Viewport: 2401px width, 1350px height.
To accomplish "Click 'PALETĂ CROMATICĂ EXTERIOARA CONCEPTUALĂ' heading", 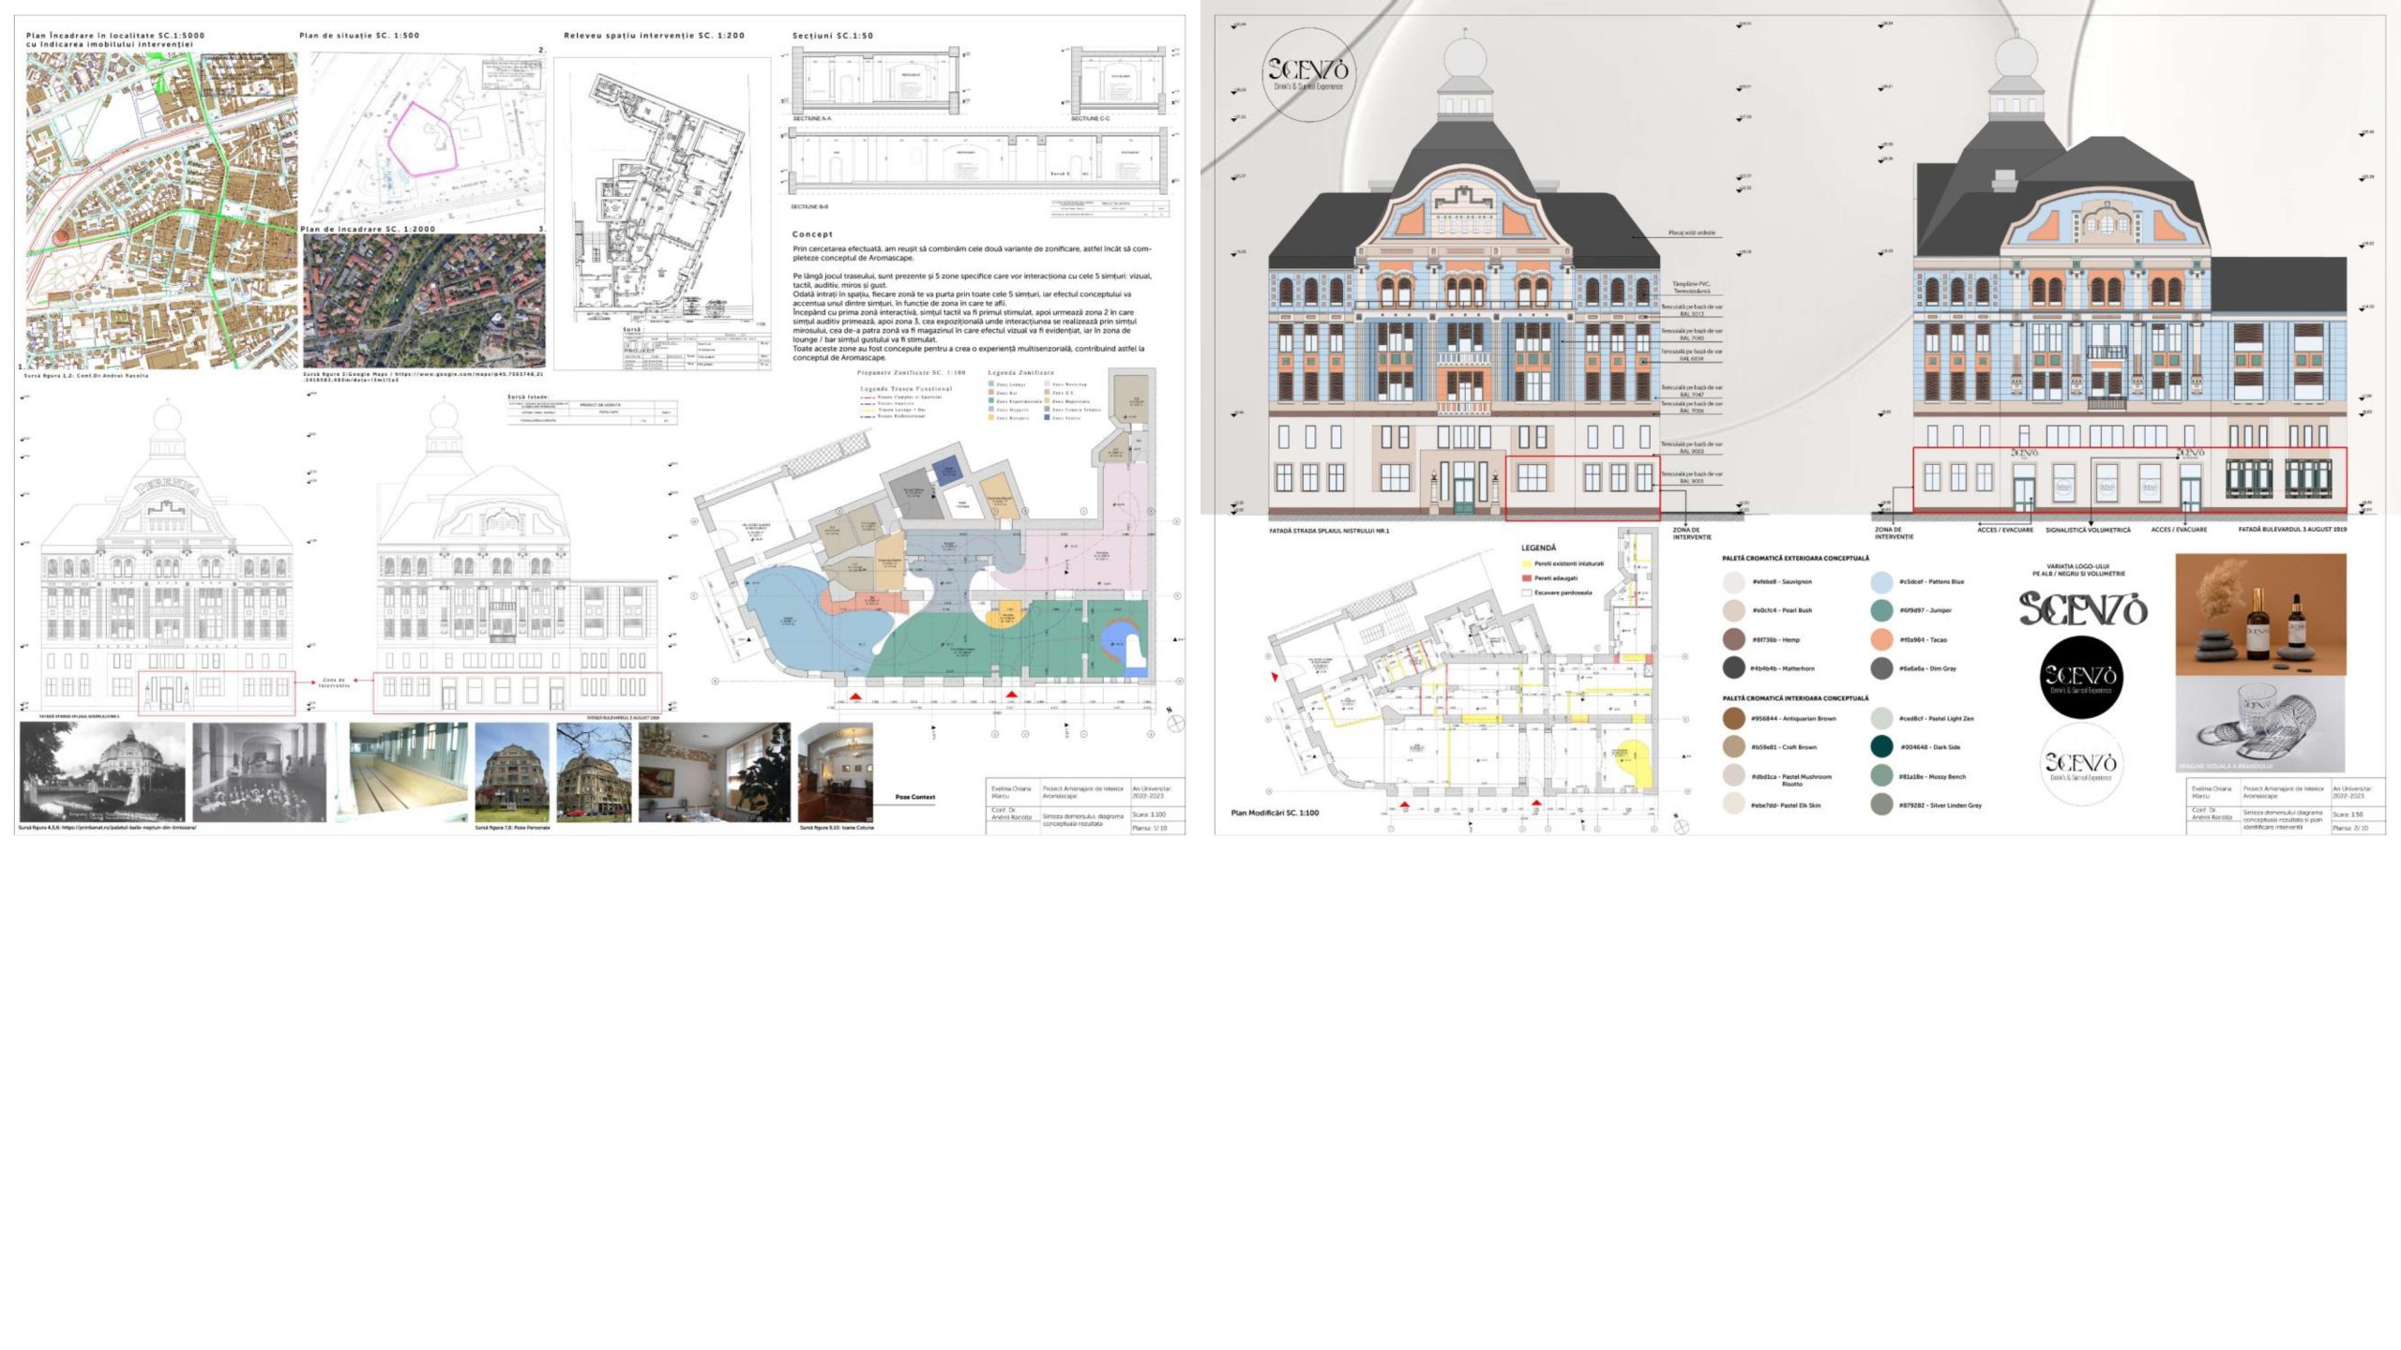I will click(x=1795, y=559).
